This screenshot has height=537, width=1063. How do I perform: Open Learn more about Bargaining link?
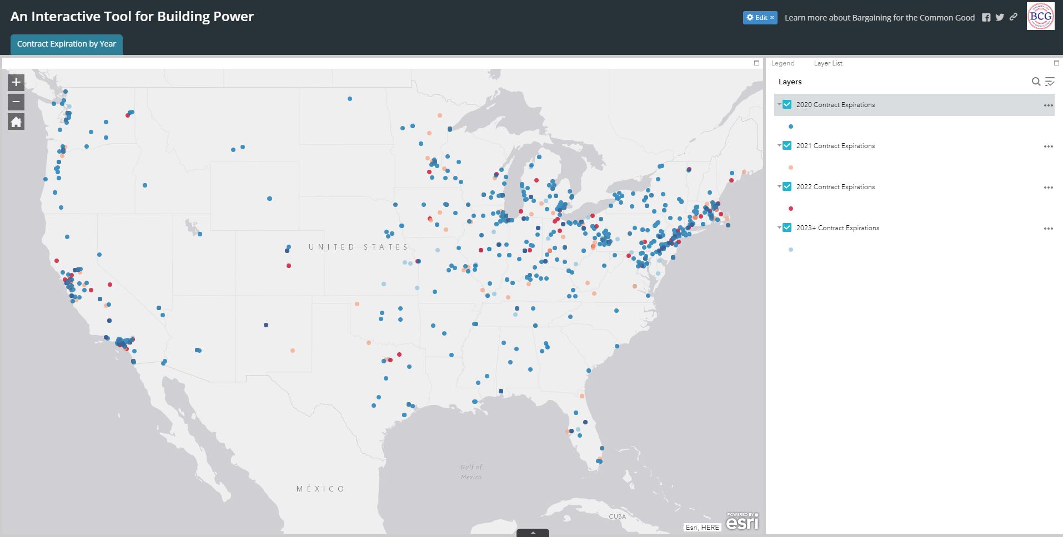[x=879, y=18]
